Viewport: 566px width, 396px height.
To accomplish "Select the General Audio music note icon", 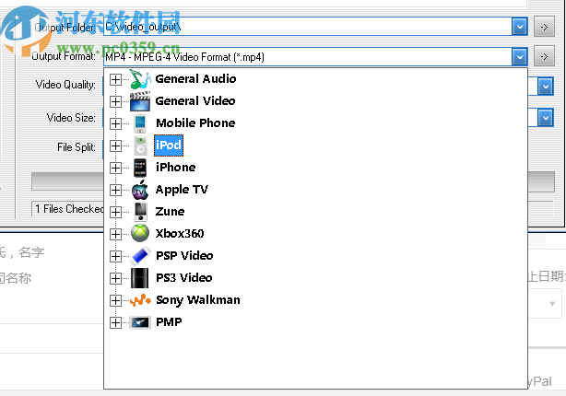I will pyautogui.click(x=140, y=79).
